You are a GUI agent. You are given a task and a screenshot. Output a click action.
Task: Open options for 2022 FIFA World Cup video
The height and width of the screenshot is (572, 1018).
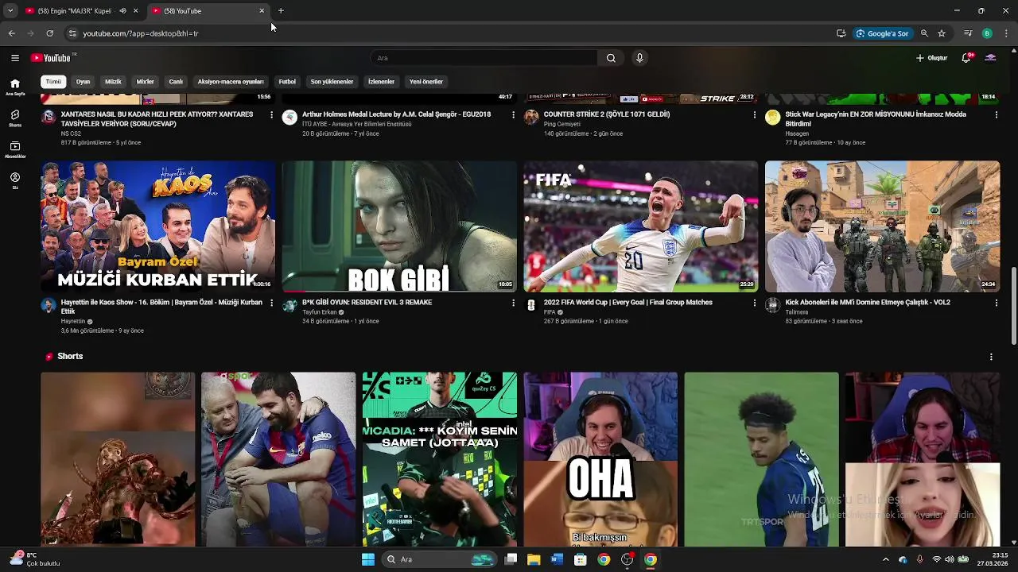tap(755, 303)
